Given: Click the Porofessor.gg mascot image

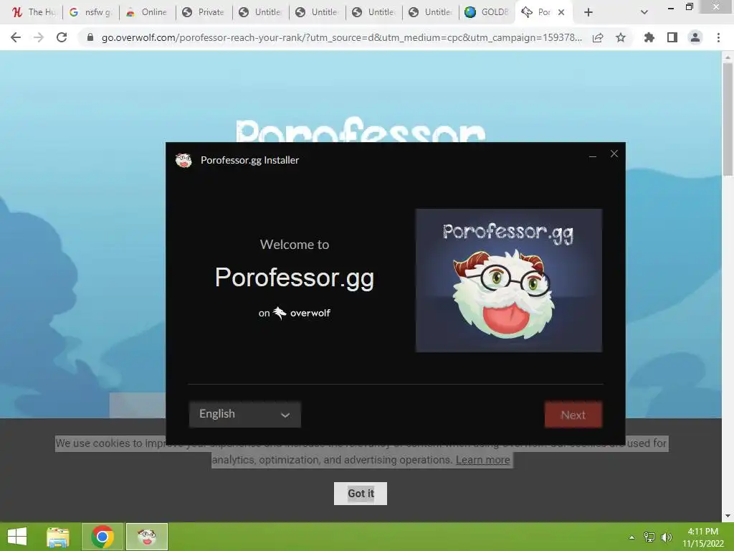Looking at the screenshot, I should [509, 281].
